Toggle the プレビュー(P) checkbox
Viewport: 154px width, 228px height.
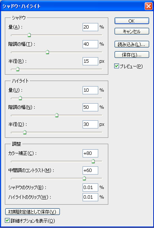coord(116,66)
